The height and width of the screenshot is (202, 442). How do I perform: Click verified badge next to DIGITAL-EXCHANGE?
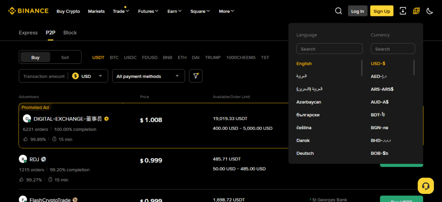tap(106, 119)
